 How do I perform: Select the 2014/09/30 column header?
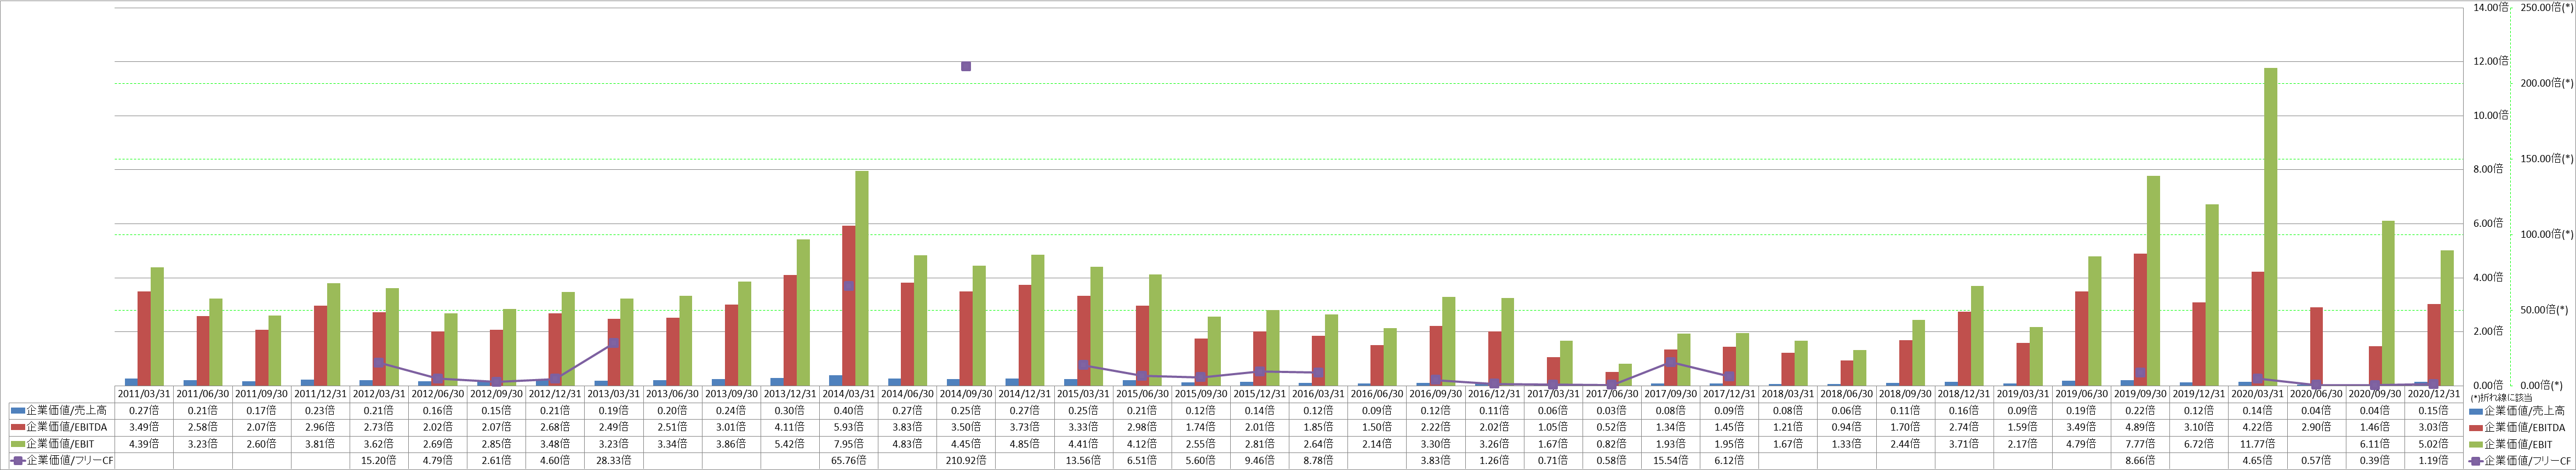(966, 394)
